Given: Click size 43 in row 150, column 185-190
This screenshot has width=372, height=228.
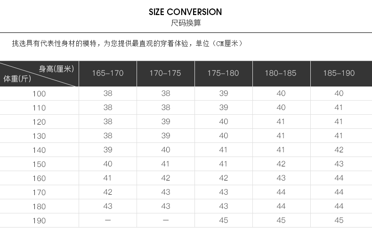Looking at the screenshot, I should [x=339, y=164].
